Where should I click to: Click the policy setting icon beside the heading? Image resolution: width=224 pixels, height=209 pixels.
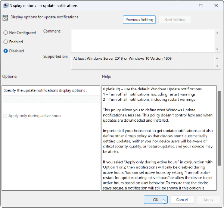click(x=5, y=18)
